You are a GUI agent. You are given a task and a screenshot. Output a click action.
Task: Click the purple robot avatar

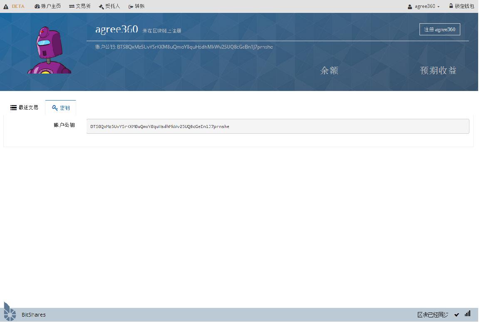point(48,51)
